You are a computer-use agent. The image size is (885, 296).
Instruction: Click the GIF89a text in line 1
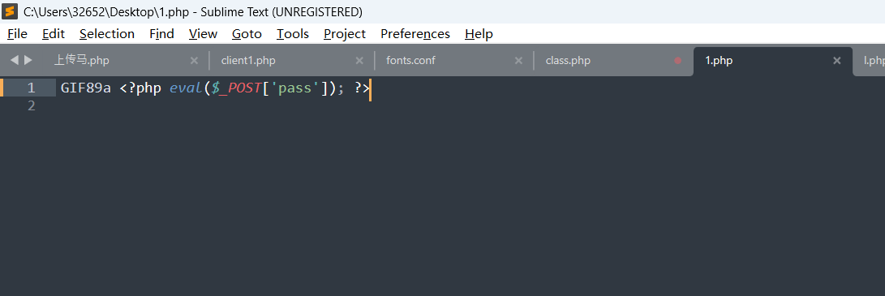click(x=86, y=88)
